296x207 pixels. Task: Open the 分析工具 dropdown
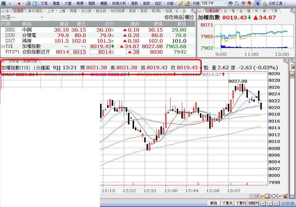[x=285, y=3]
